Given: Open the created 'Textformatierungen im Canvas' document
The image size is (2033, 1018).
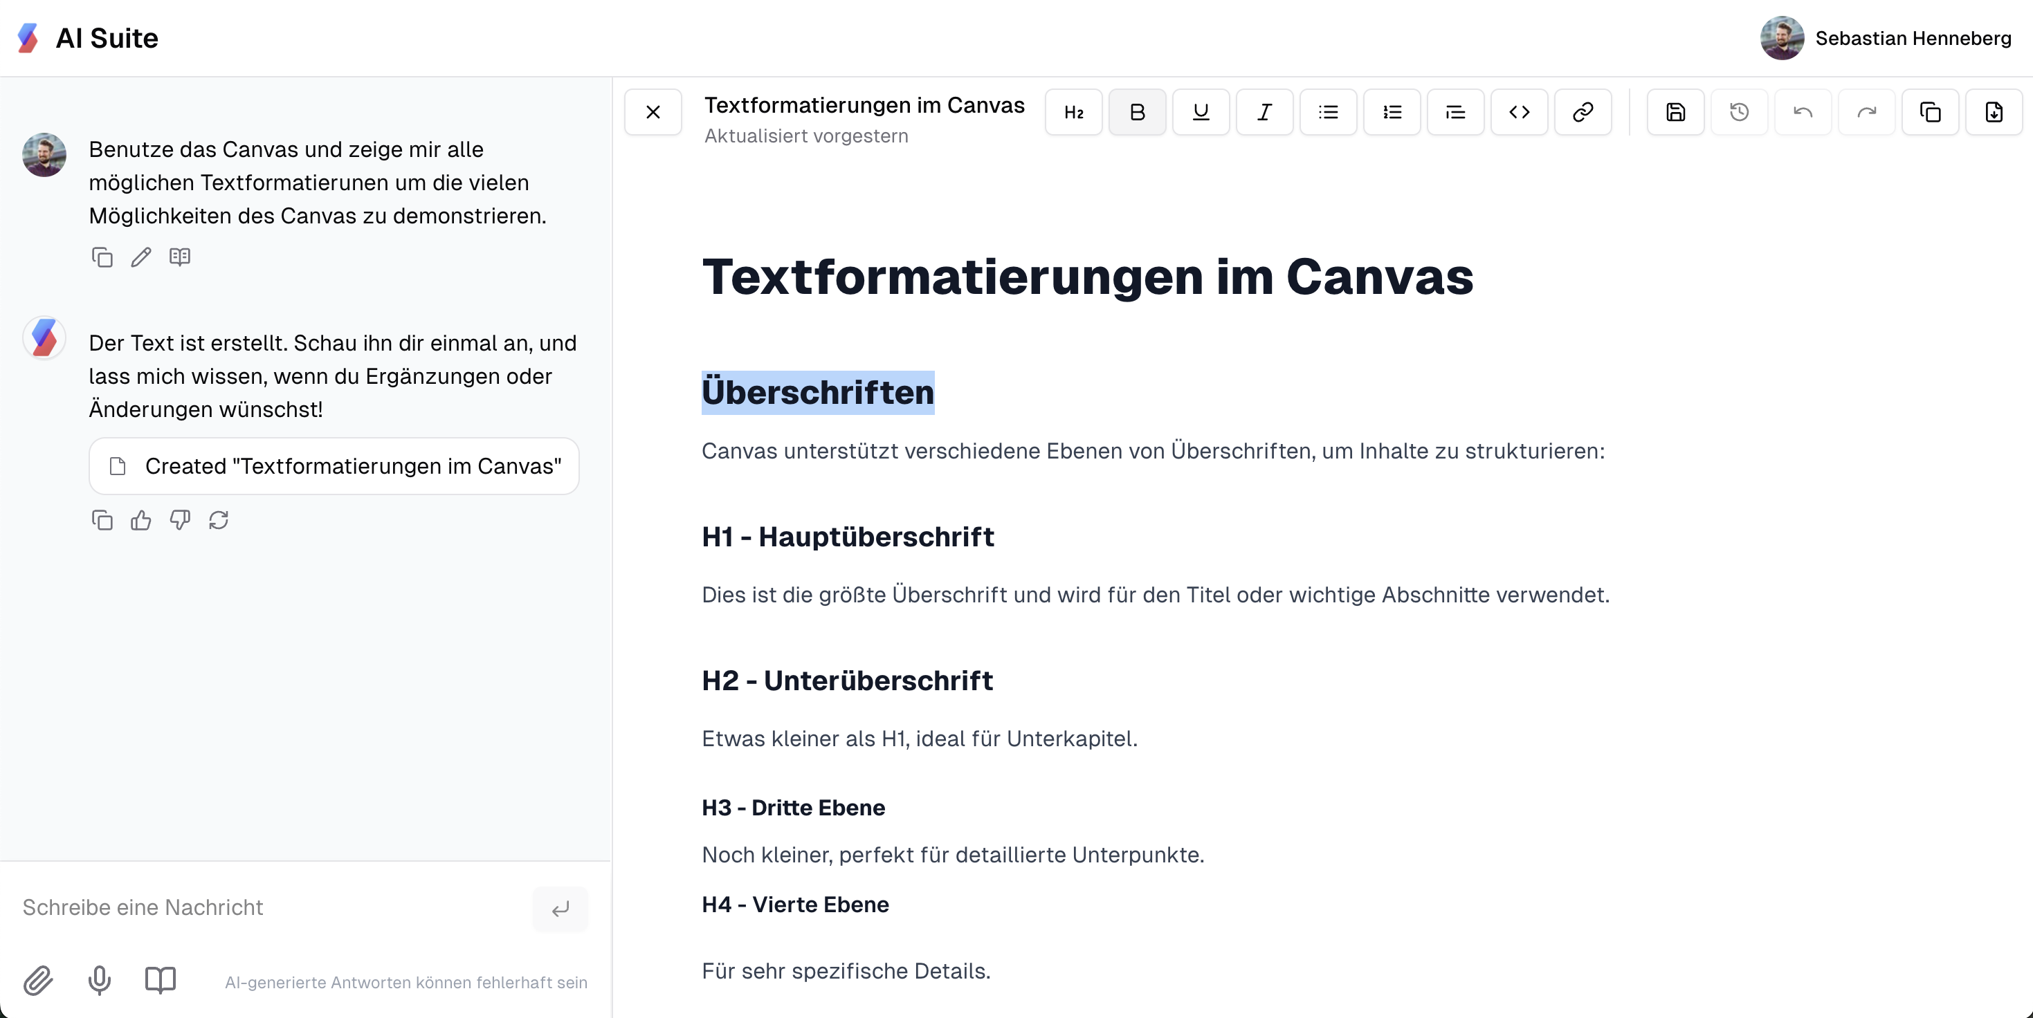Looking at the screenshot, I should tap(334, 466).
